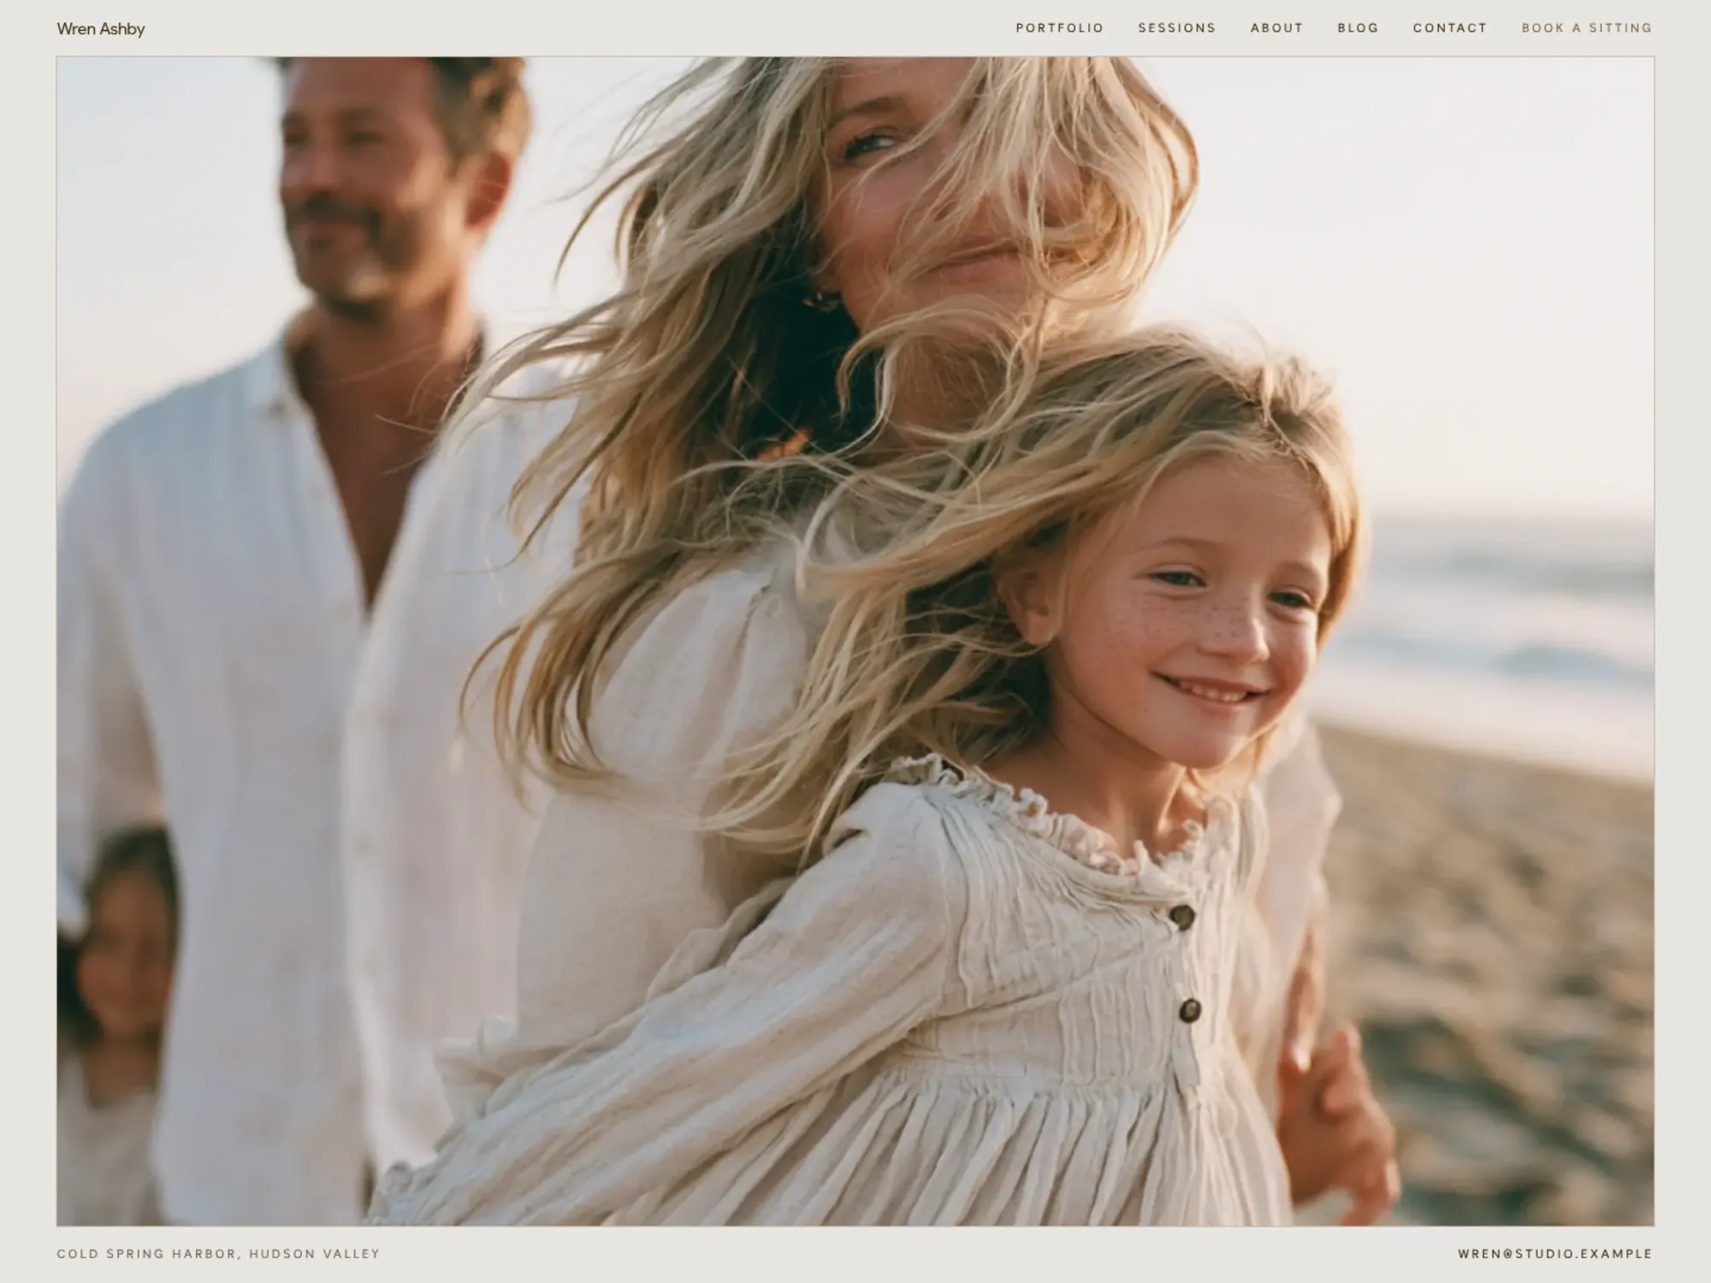1711x1283 pixels.
Task: Click the Wren Ashby site logo
Action: (101, 29)
